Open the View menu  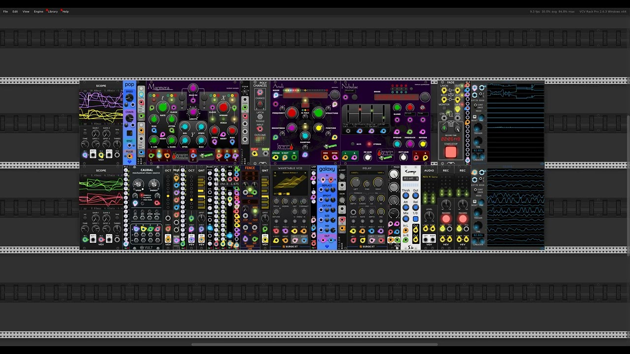pyautogui.click(x=26, y=11)
